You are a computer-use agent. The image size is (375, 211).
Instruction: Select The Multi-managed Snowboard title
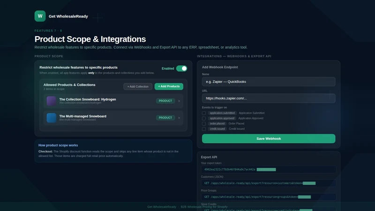[x=83, y=116]
